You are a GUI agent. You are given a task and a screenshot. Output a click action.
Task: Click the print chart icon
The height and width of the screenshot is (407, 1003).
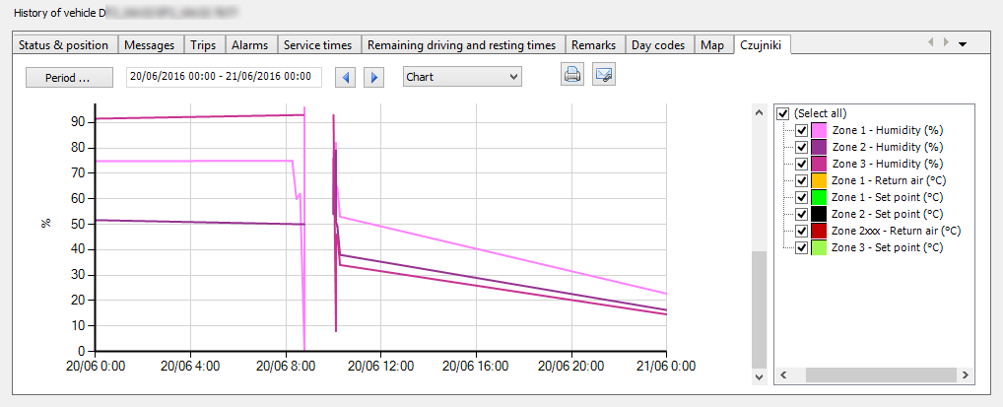tap(571, 75)
